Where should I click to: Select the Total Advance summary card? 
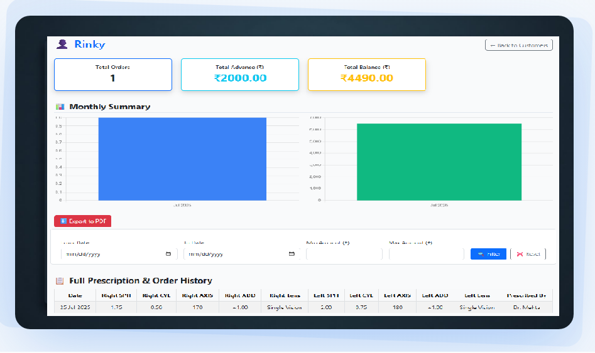tap(240, 75)
